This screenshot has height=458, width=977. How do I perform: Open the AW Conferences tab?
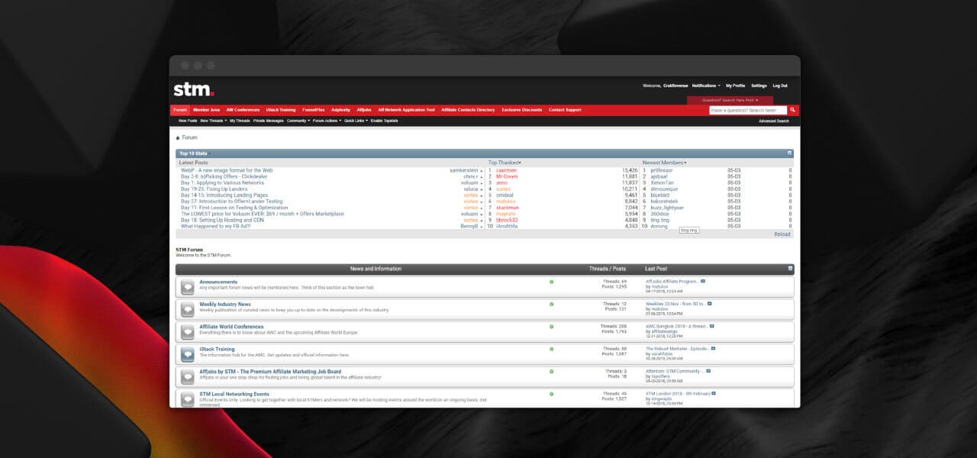[x=243, y=110]
